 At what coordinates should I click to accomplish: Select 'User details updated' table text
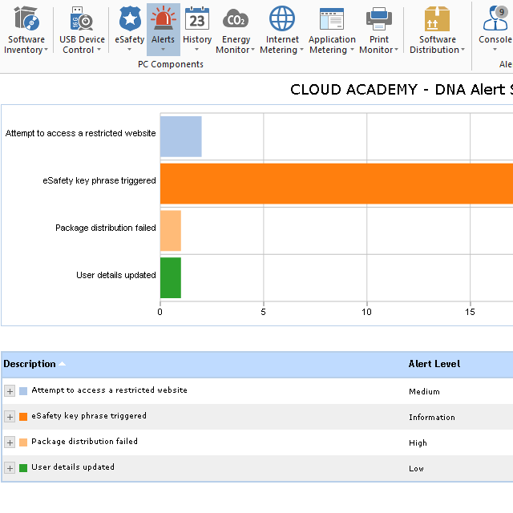[x=73, y=467]
